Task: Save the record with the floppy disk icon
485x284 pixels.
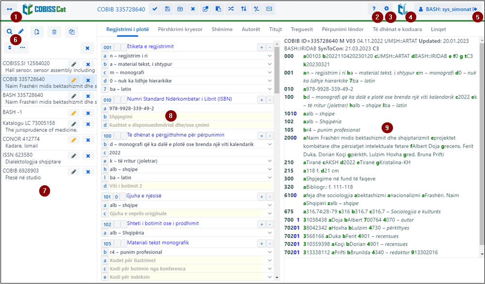Action: click(x=168, y=9)
